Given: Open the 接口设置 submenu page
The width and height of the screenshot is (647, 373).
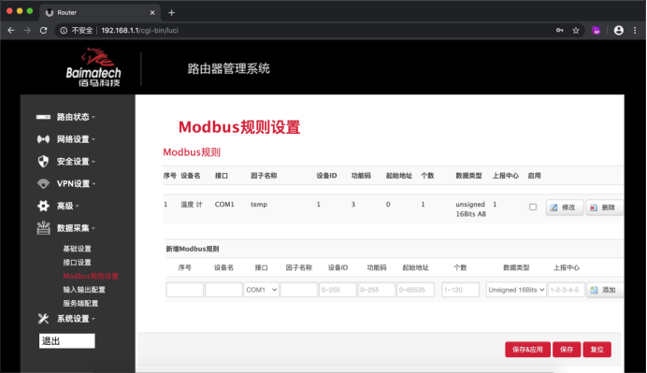Looking at the screenshot, I should (78, 263).
